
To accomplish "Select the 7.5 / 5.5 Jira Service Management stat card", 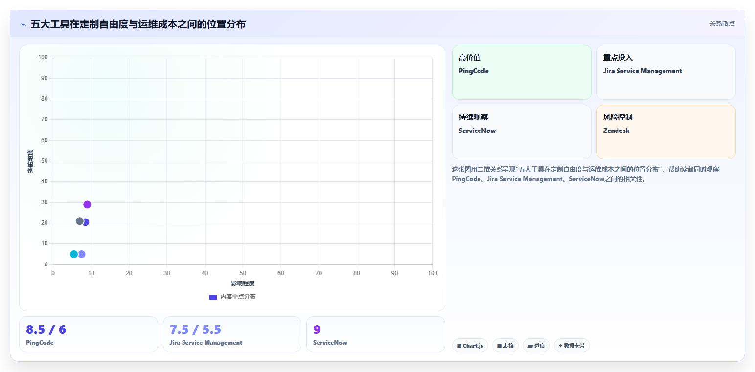I will (232, 334).
